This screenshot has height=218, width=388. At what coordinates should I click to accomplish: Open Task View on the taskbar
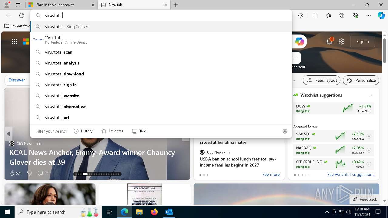(x=109, y=212)
